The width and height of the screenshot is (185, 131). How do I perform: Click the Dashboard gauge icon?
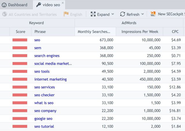4,5
